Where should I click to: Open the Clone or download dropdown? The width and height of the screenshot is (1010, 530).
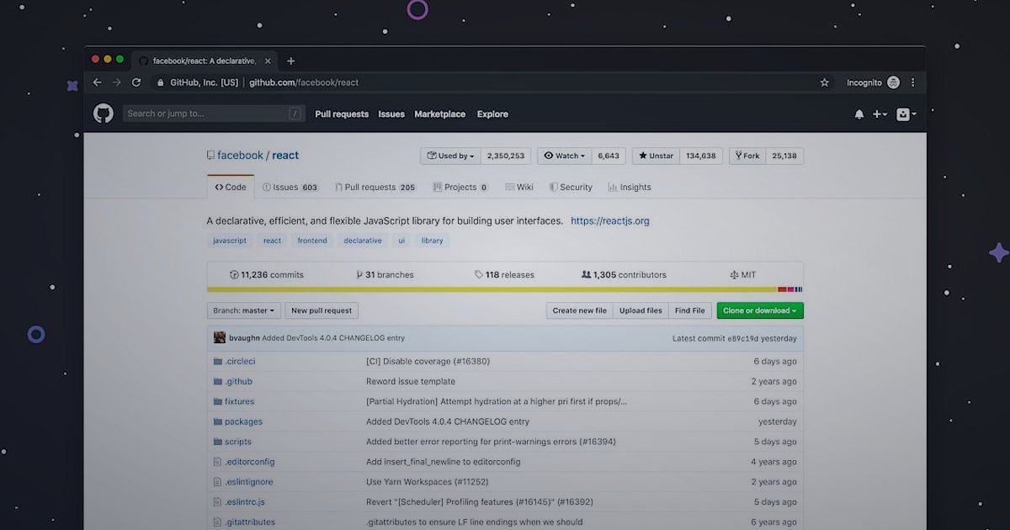point(759,310)
